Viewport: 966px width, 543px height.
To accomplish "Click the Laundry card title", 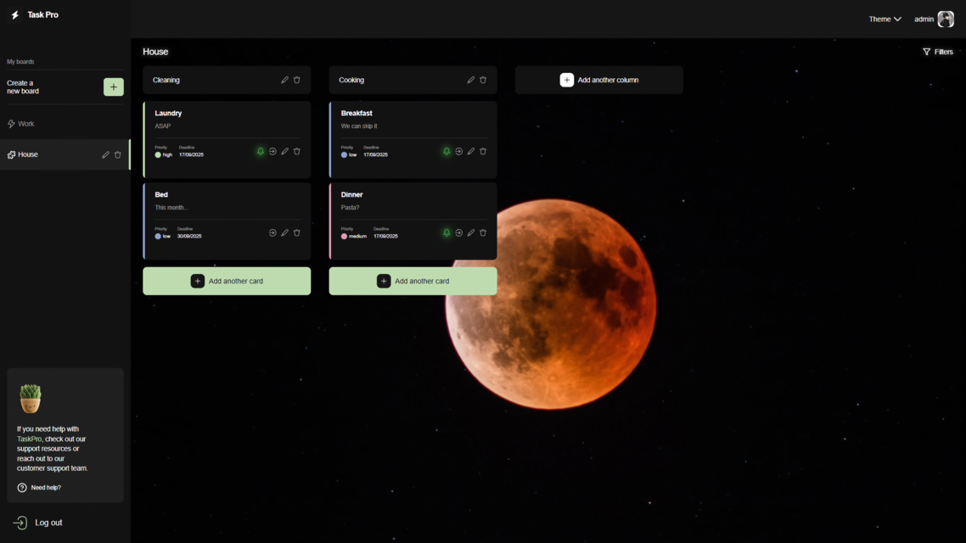I will 168,114.
